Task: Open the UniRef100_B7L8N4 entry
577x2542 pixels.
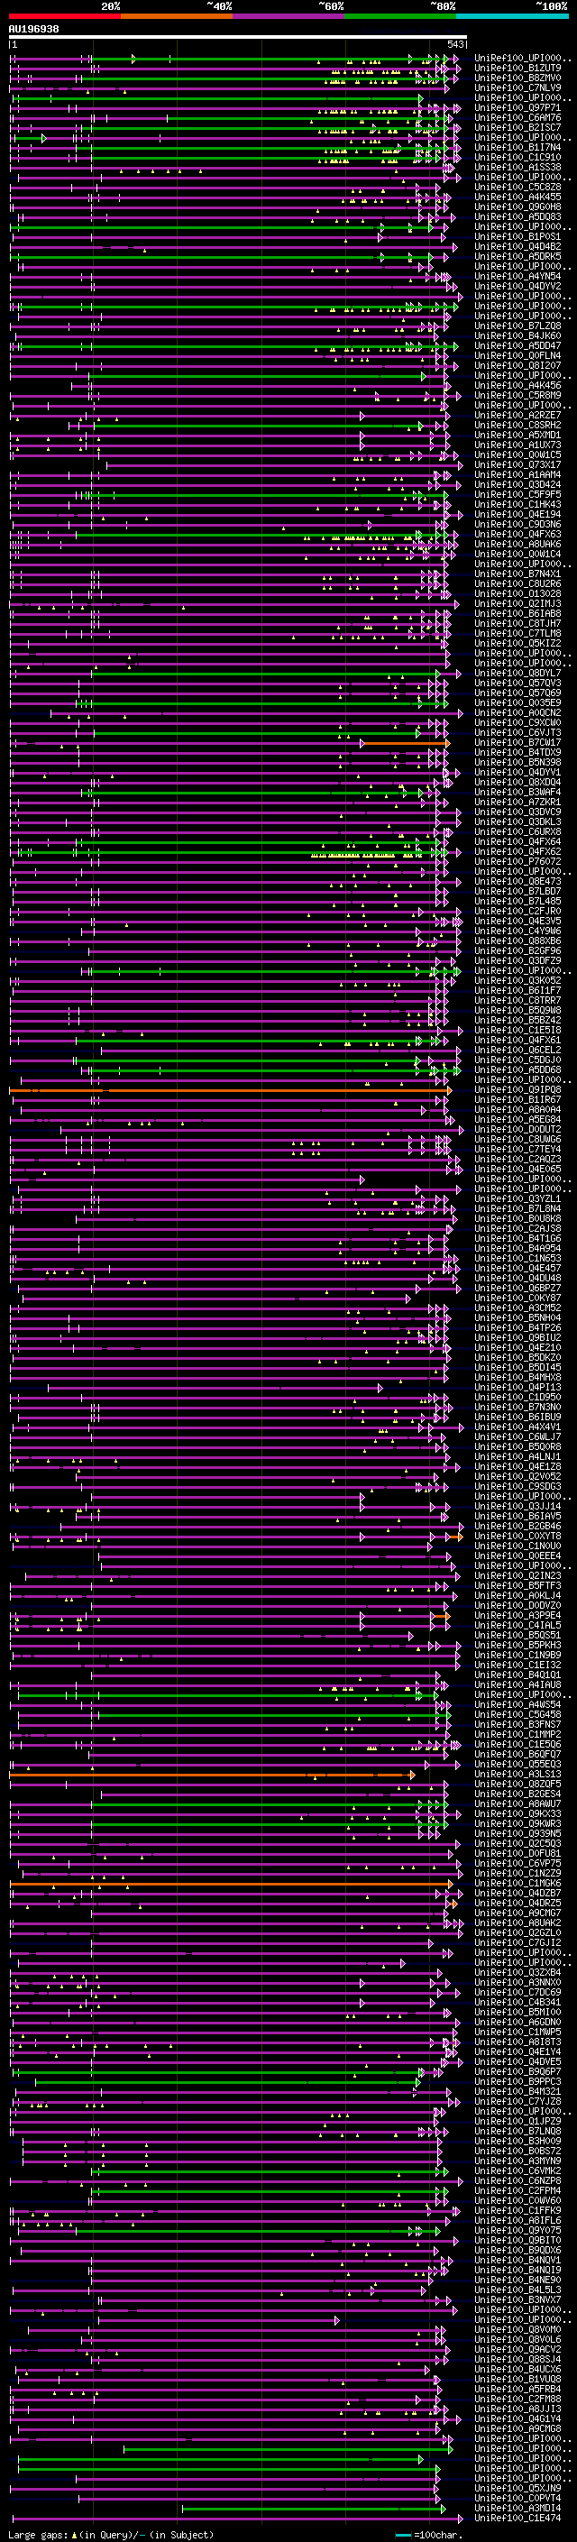Action: pos(517,1209)
